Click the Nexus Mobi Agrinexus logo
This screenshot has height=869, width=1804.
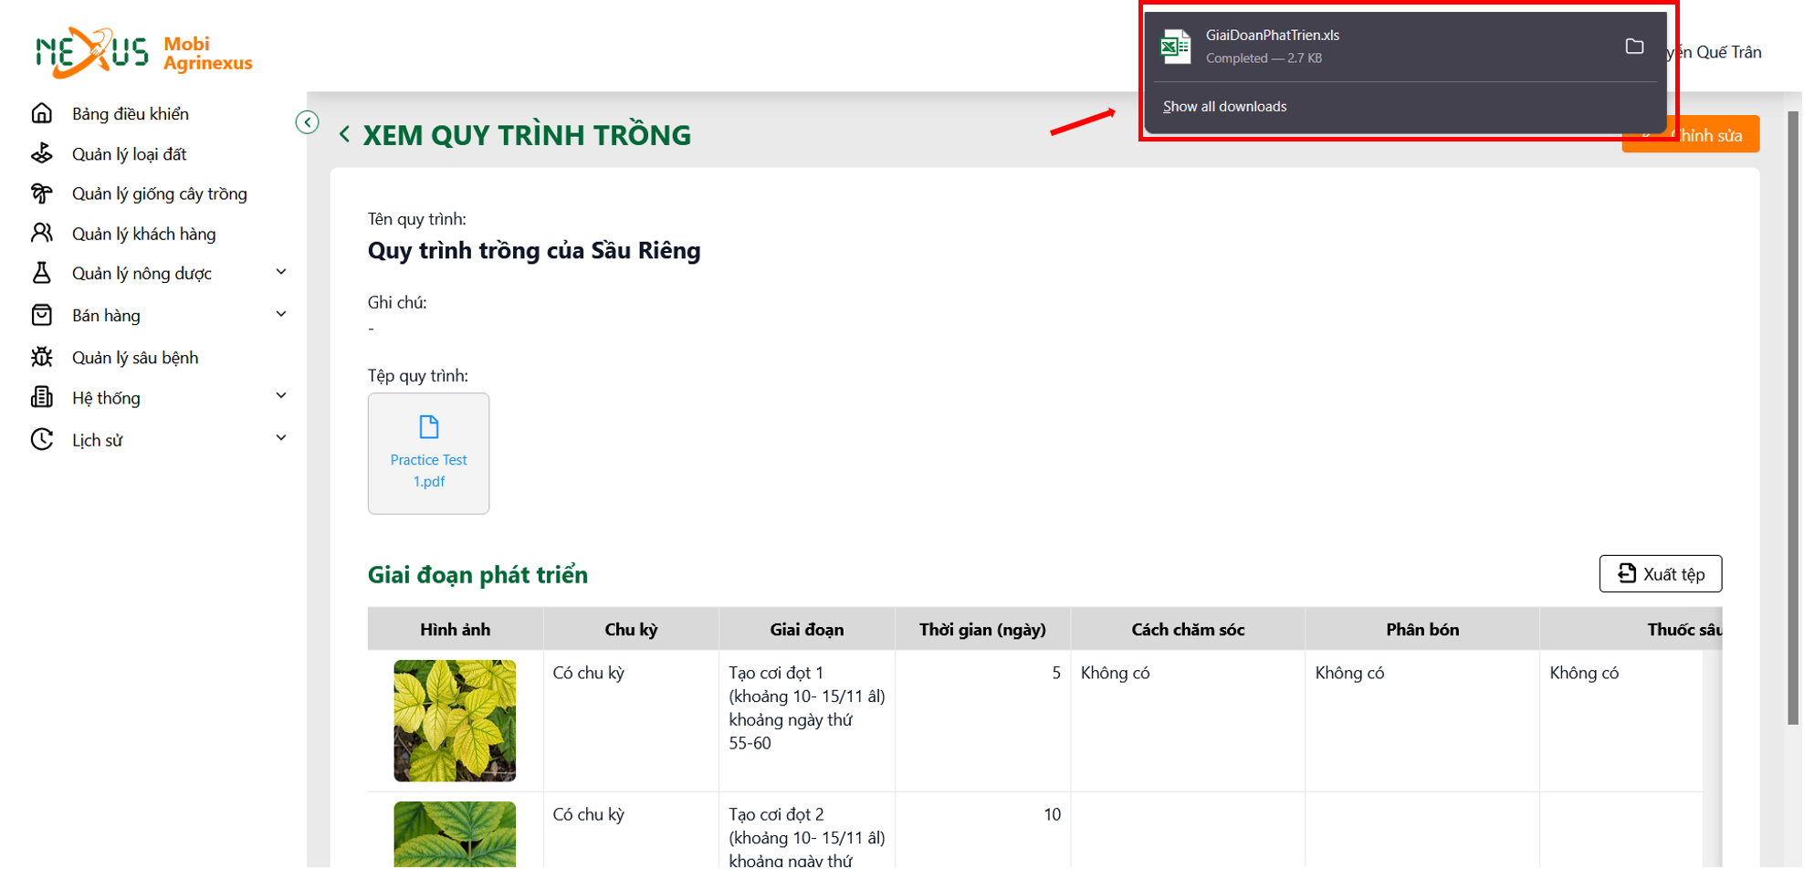point(144,53)
